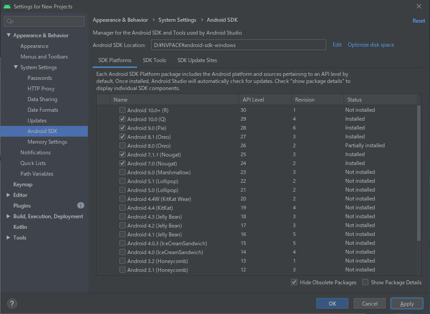Open Keymap settings page
Viewport: 430px width, 314px height.
pos(23,184)
